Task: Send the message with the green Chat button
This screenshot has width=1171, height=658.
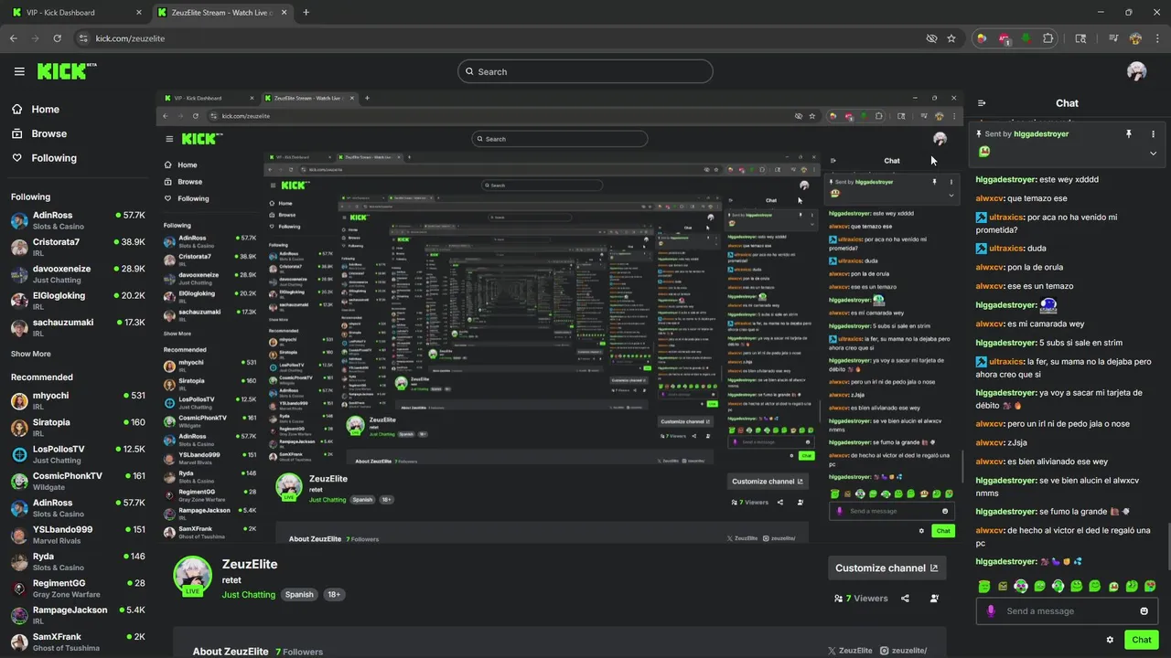Action: pos(1142,640)
